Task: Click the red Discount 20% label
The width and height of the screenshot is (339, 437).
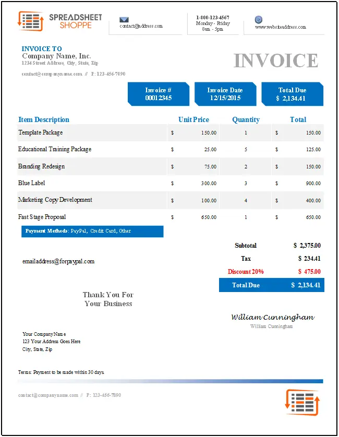Action: coord(246,272)
